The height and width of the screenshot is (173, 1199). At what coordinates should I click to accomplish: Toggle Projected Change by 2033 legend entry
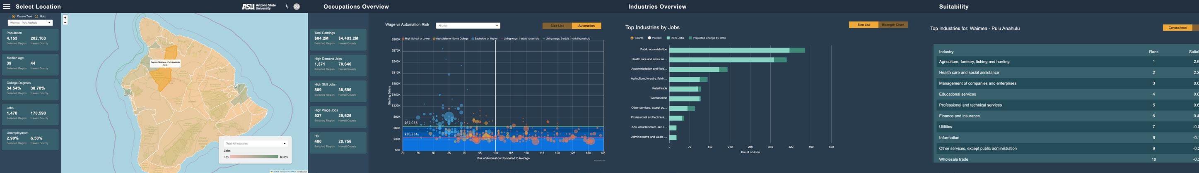707,38
